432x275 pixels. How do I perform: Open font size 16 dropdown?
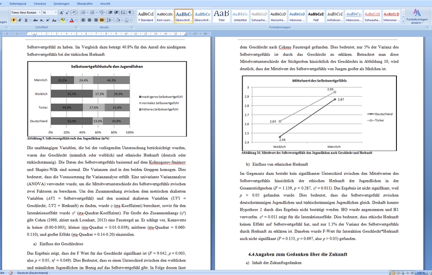pos(55,13)
